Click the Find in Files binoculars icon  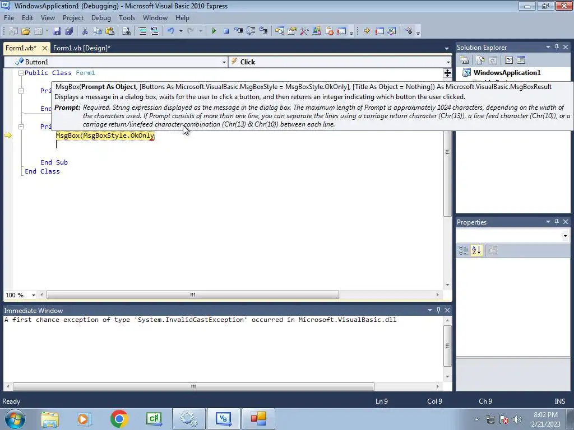[126, 31]
